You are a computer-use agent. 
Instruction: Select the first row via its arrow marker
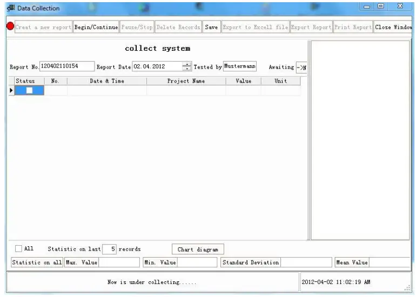[11, 90]
